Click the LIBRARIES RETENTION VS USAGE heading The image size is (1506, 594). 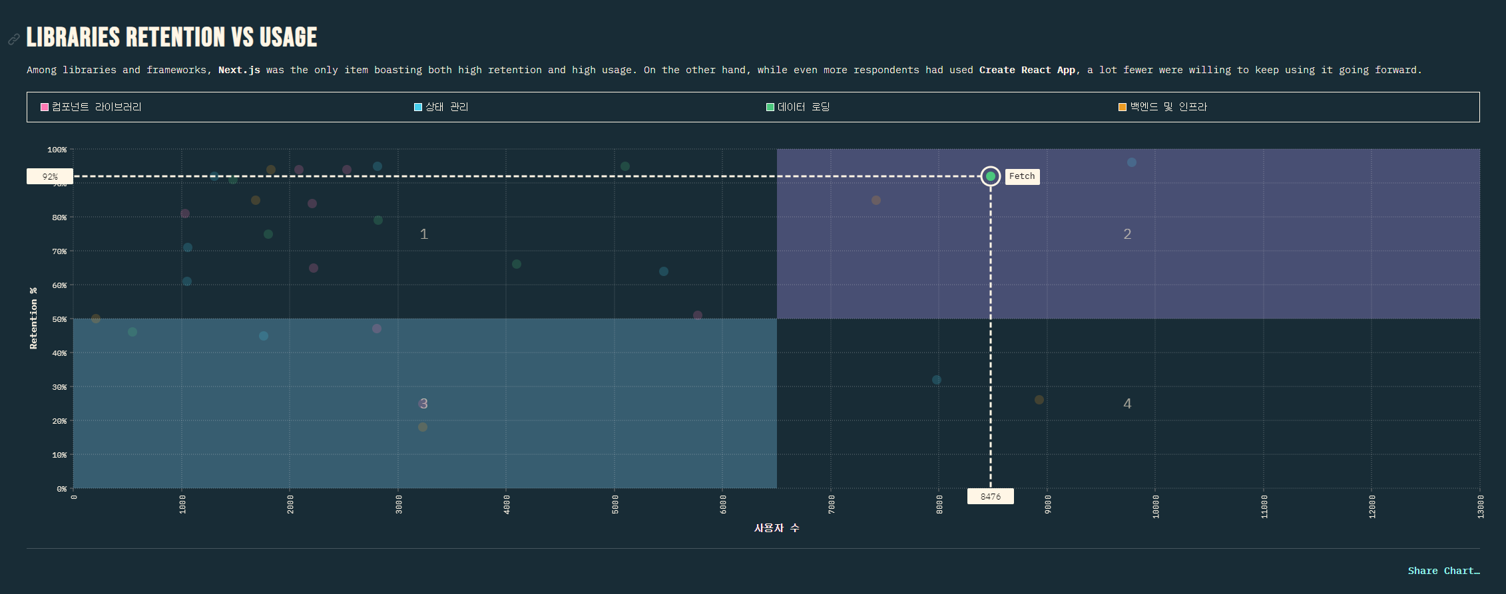point(172,37)
